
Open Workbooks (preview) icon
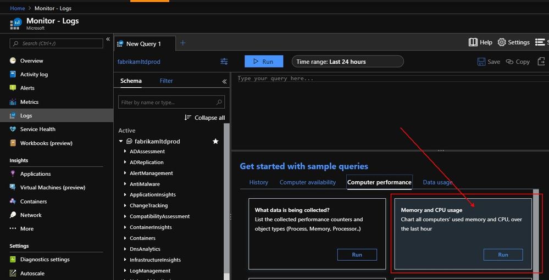[13, 143]
